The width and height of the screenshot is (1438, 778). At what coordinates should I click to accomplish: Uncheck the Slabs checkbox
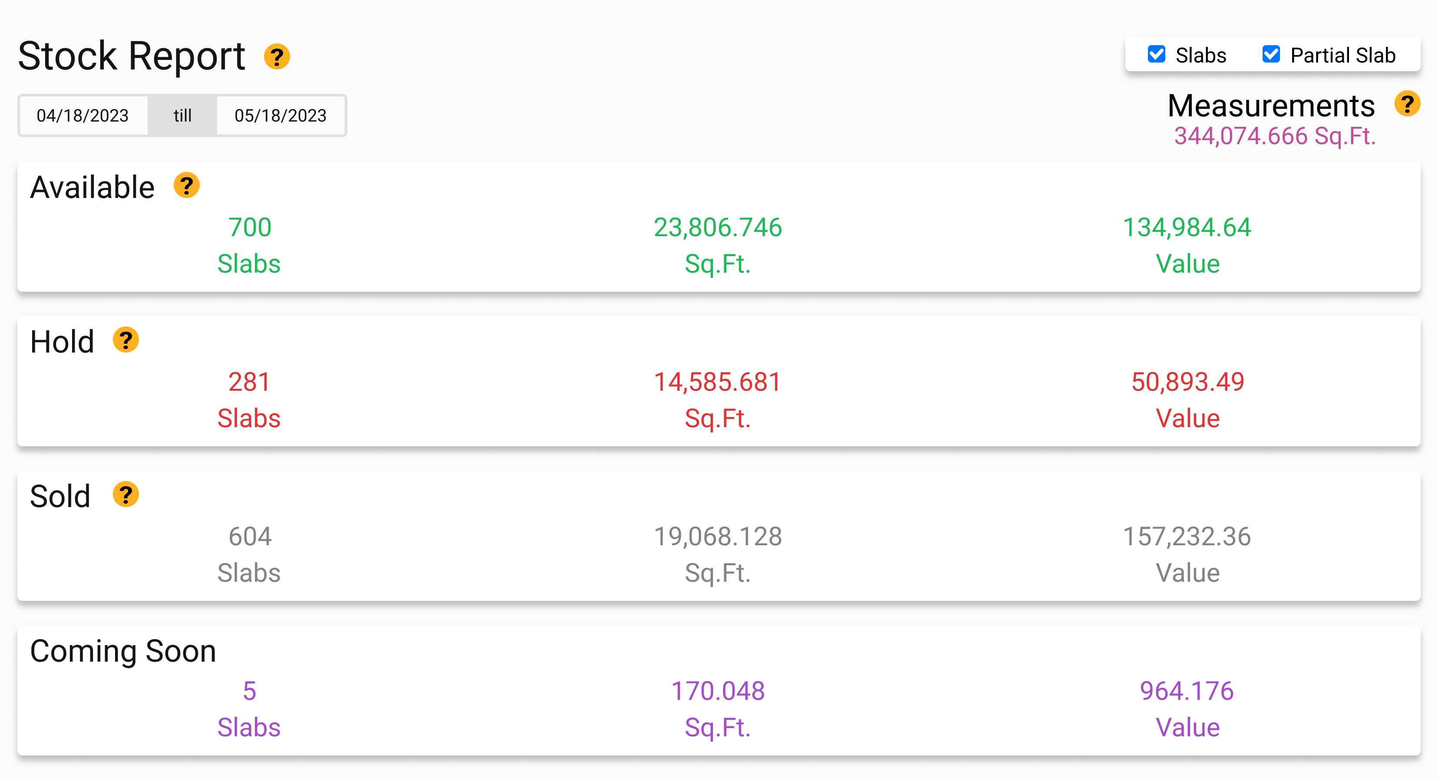pyautogui.click(x=1156, y=55)
